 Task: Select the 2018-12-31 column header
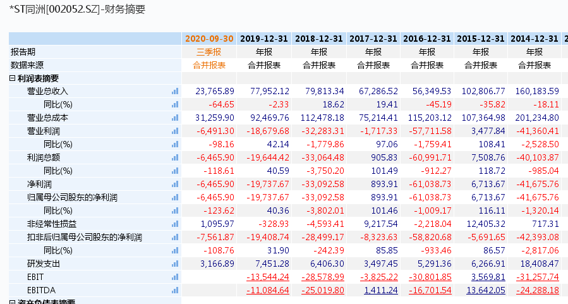coord(319,39)
